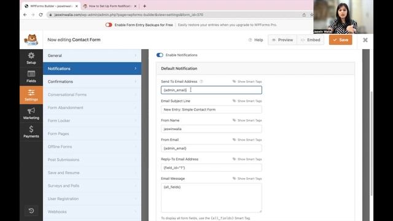Expand Post Submissions section
Viewport: 393px width, 221px height.
(92, 160)
